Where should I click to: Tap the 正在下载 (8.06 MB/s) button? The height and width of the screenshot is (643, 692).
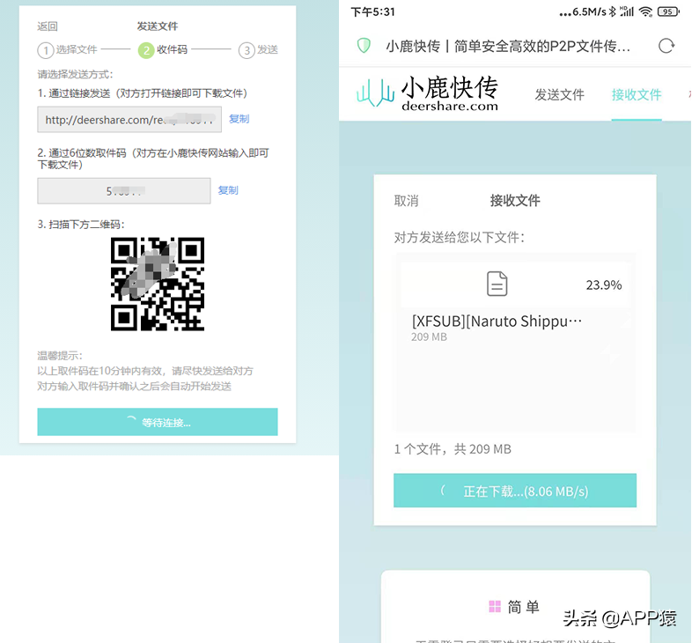click(x=515, y=491)
